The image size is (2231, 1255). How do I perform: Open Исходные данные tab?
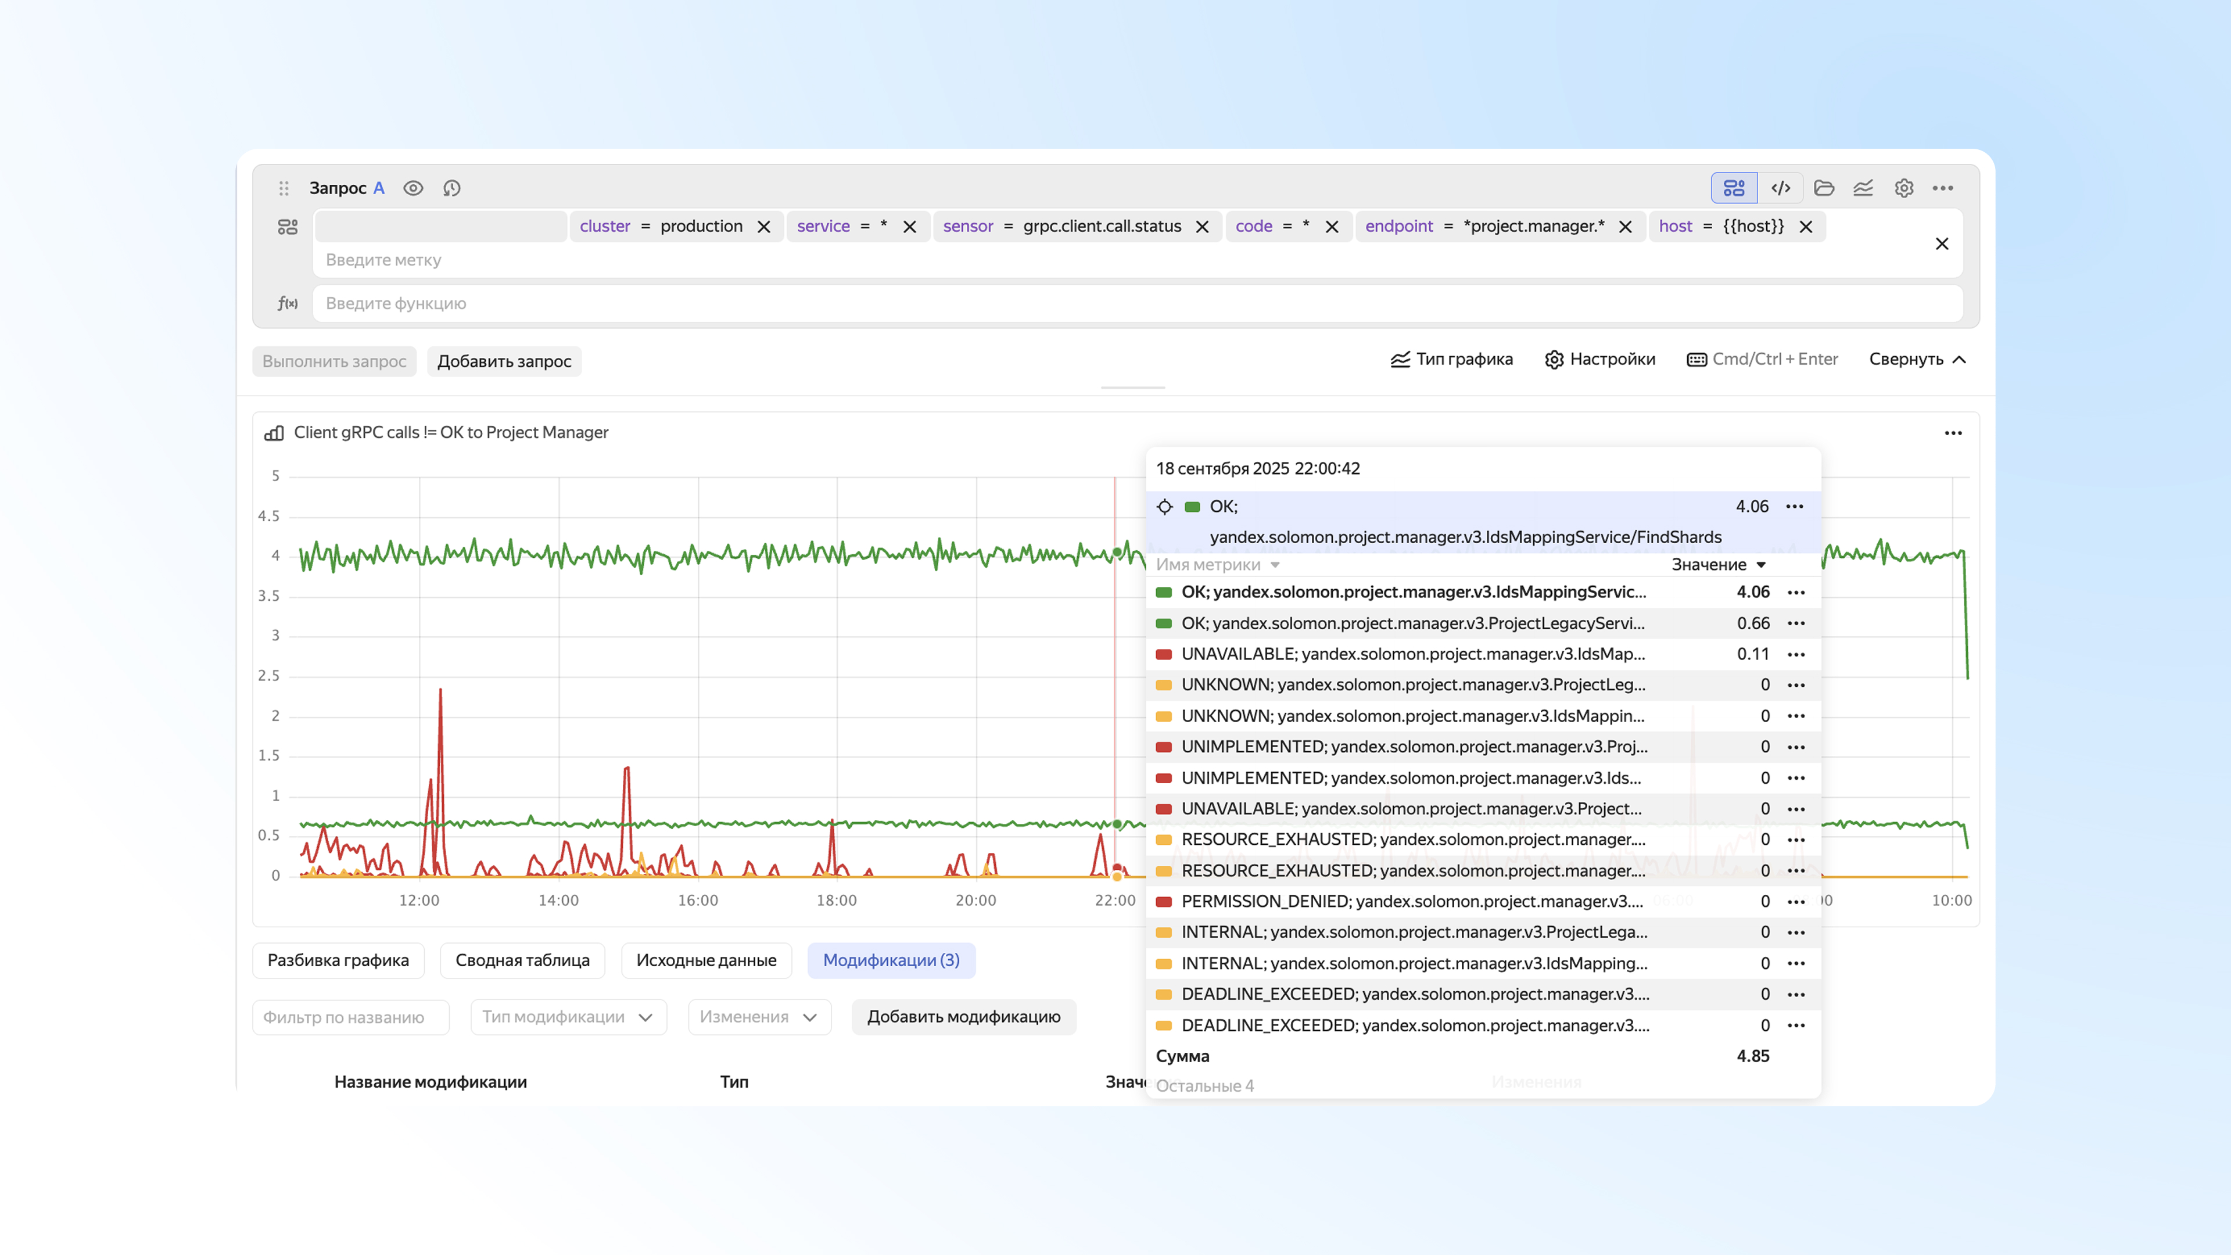(706, 960)
